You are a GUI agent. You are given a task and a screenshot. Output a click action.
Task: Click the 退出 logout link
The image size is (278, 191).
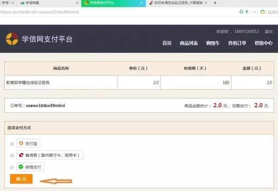point(268,32)
